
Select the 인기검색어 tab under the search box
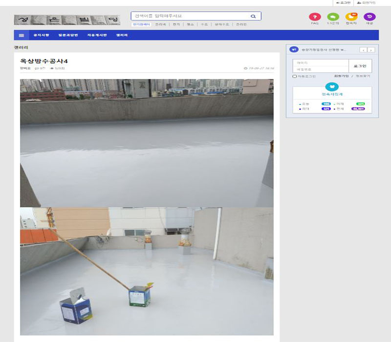[141, 24]
